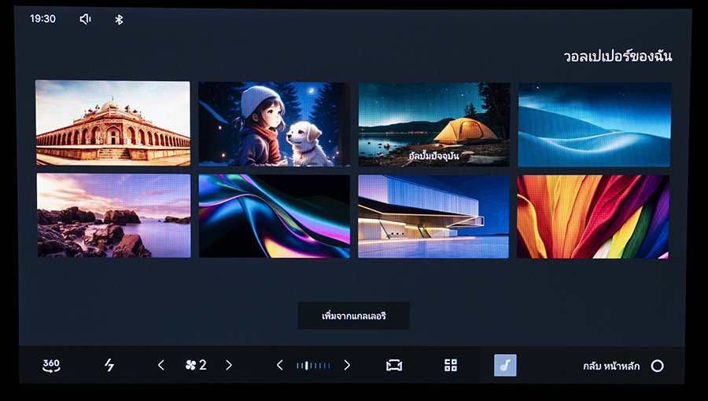This screenshot has height=401, width=708.
Task: Select the highlighted music note icon
Action: click(505, 365)
